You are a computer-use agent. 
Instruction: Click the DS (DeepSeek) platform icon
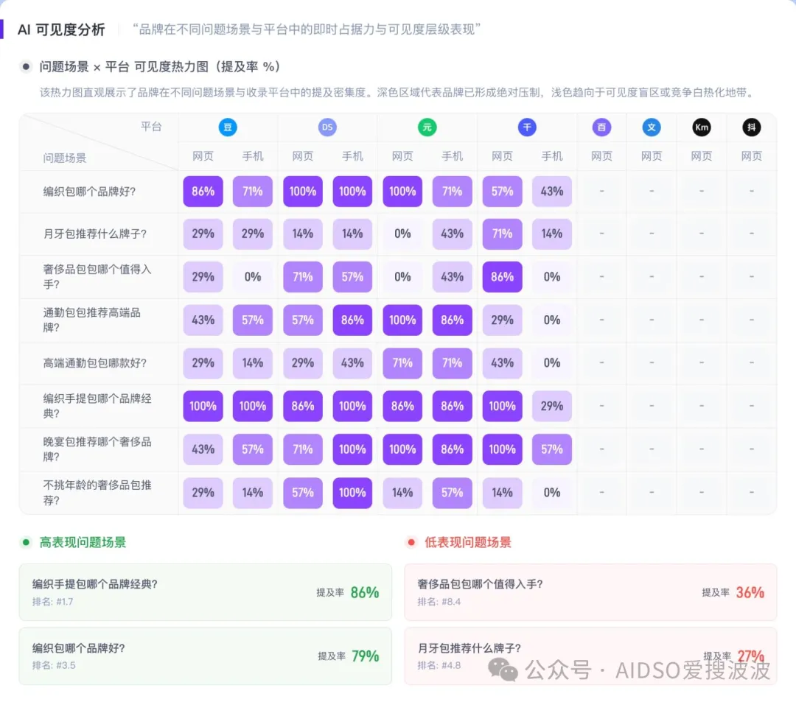[327, 127]
